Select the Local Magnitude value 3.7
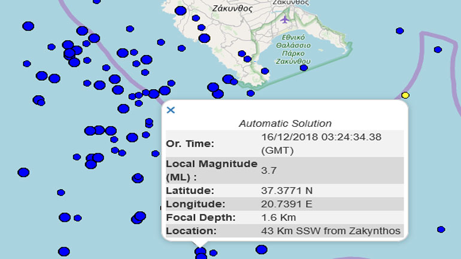Screen dimensions: 461x259 point(269,170)
